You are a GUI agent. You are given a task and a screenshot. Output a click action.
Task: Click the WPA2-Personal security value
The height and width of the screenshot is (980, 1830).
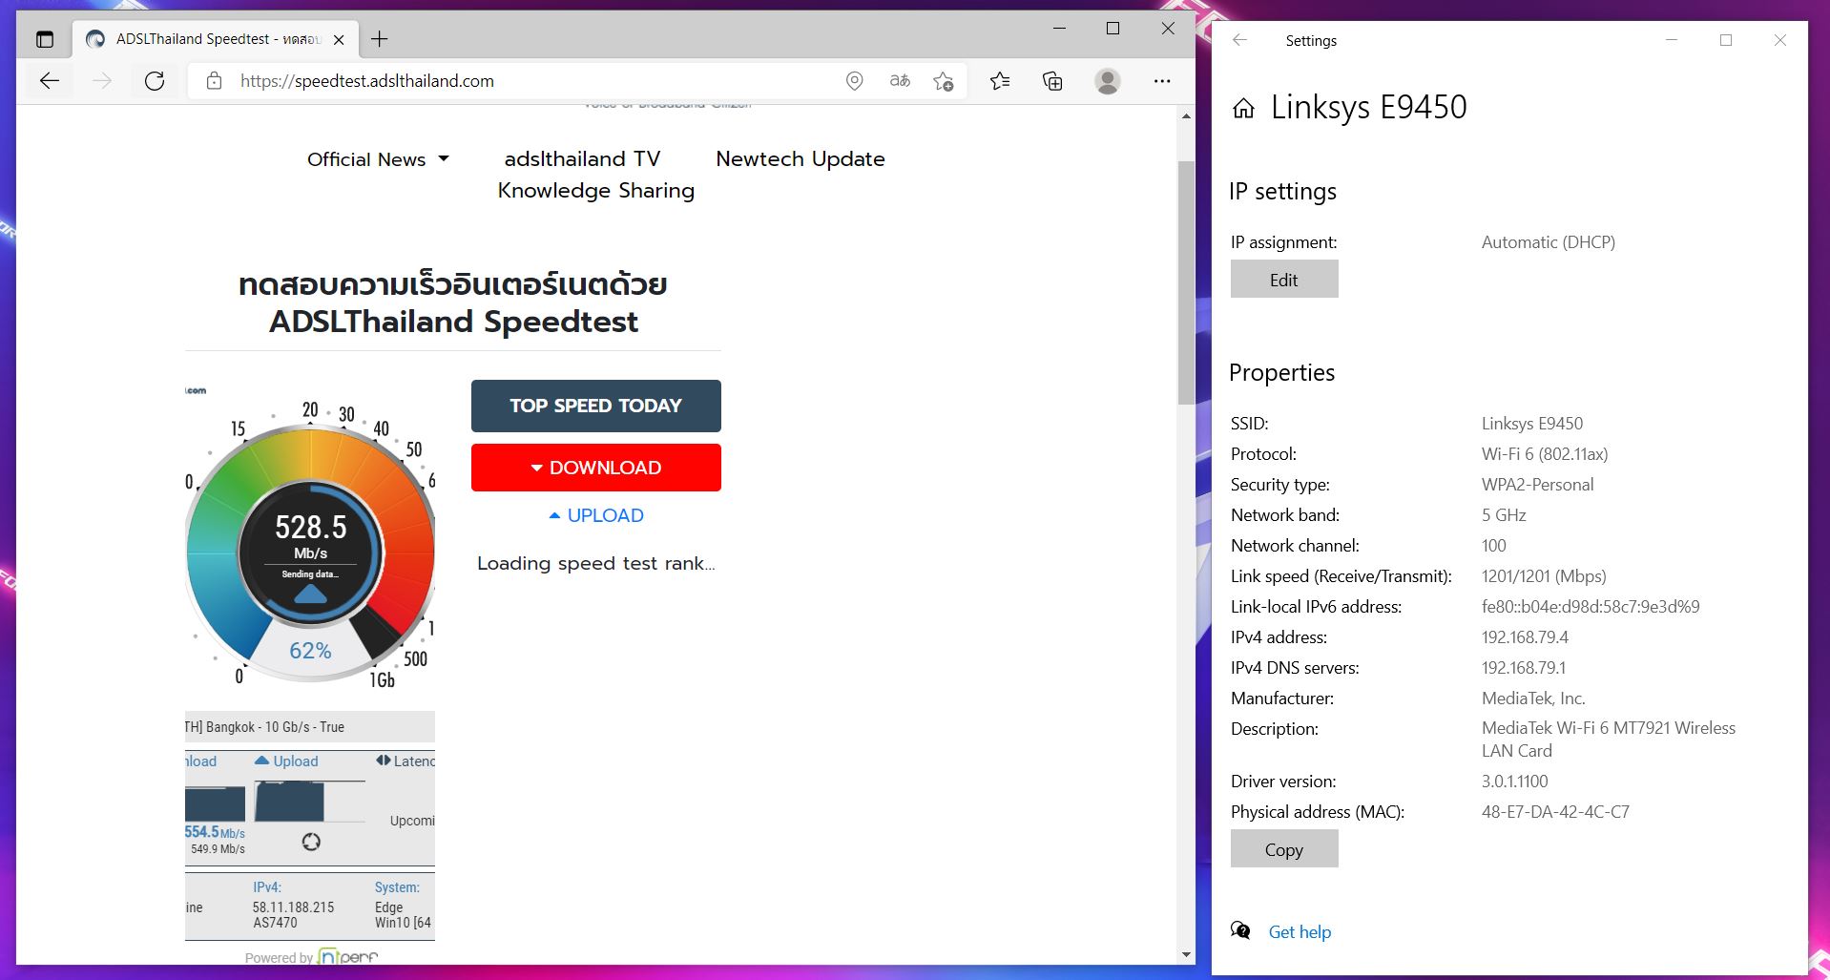tap(1537, 485)
